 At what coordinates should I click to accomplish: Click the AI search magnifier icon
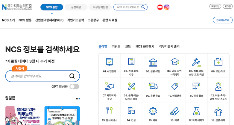click(x=72, y=76)
